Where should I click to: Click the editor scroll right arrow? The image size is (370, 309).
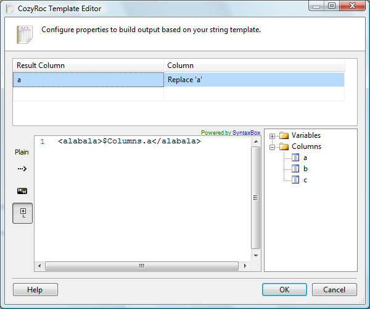pyautogui.click(x=245, y=266)
